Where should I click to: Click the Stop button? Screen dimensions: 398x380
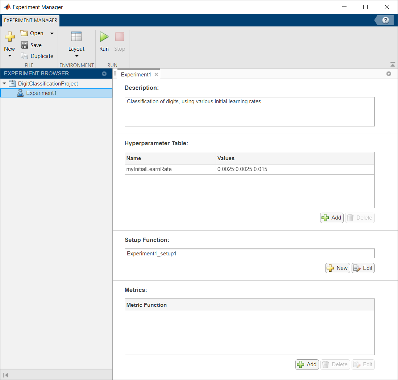tap(120, 42)
